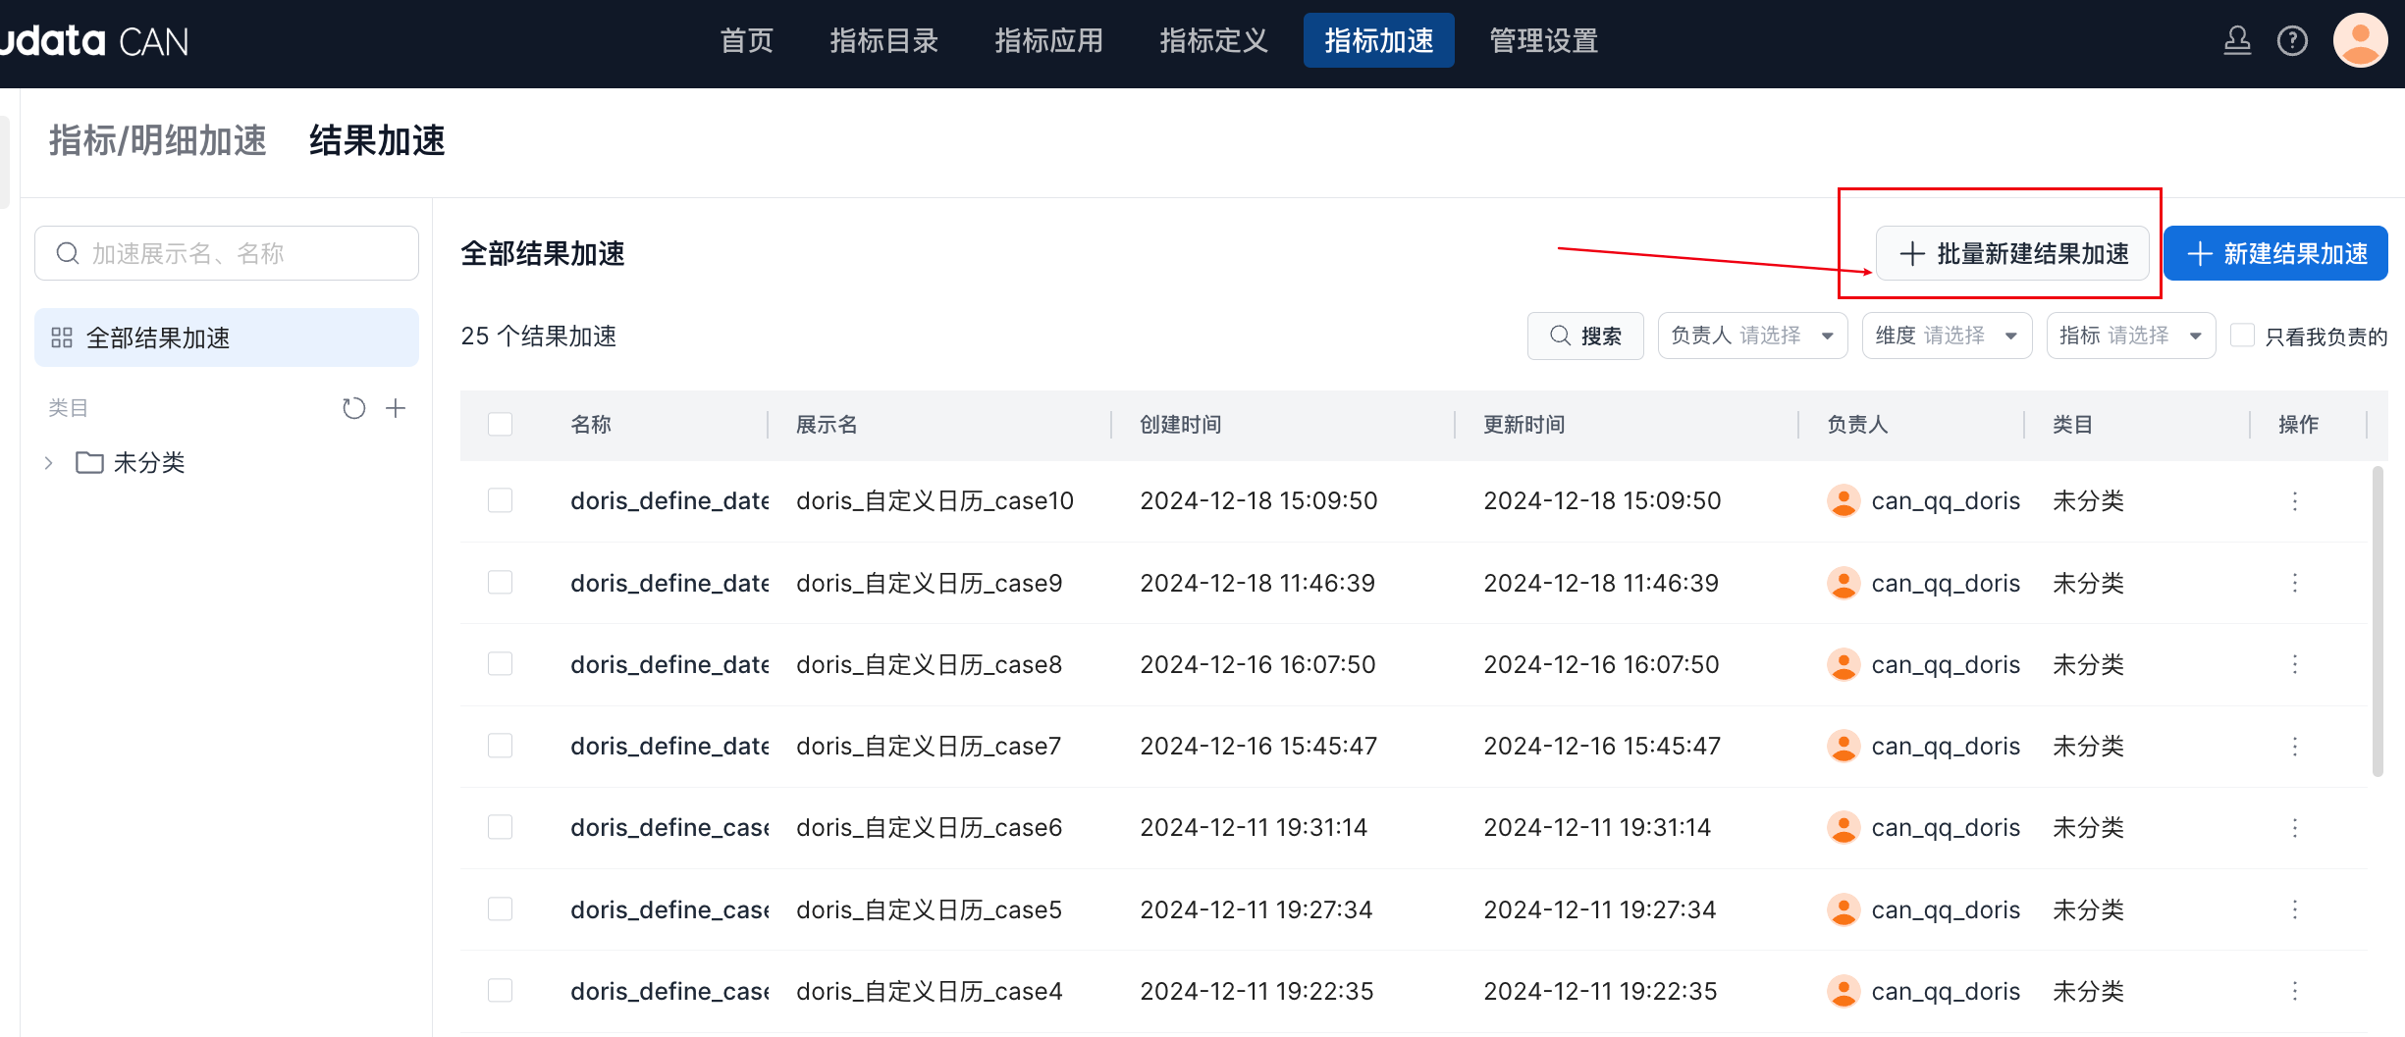The height and width of the screenshot is (1037, 2405).
Task: Click the 批量新建结果加速 button
Action: click(x=2013, y=254)
